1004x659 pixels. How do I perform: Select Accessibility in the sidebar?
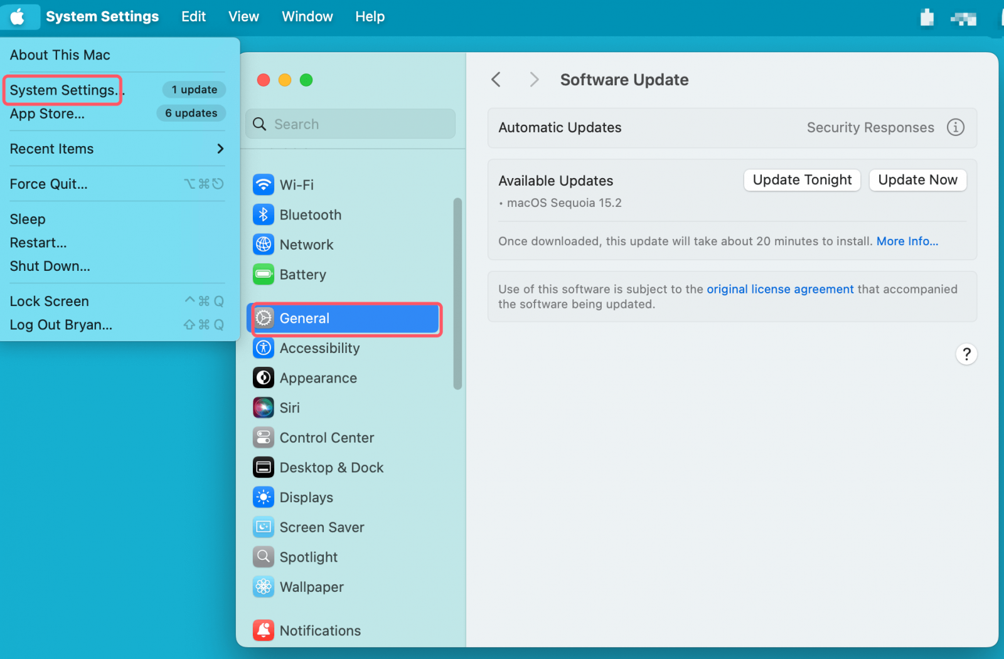[319, 348]
